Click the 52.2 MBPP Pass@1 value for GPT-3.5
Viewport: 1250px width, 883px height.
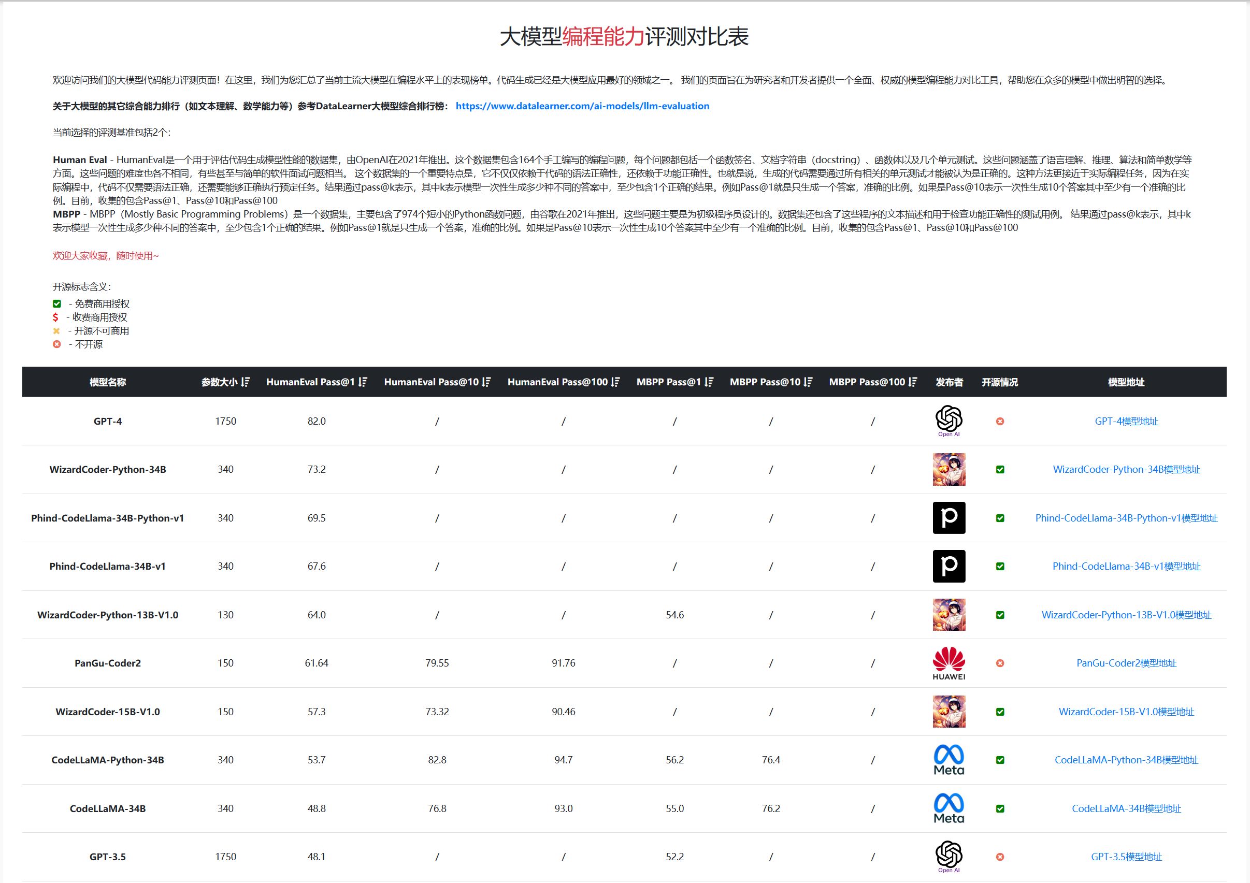click(674, 857)
